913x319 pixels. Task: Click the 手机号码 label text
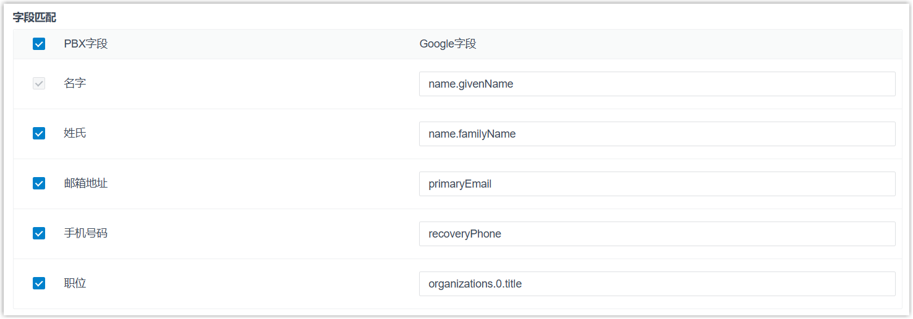tap(86, 233)
